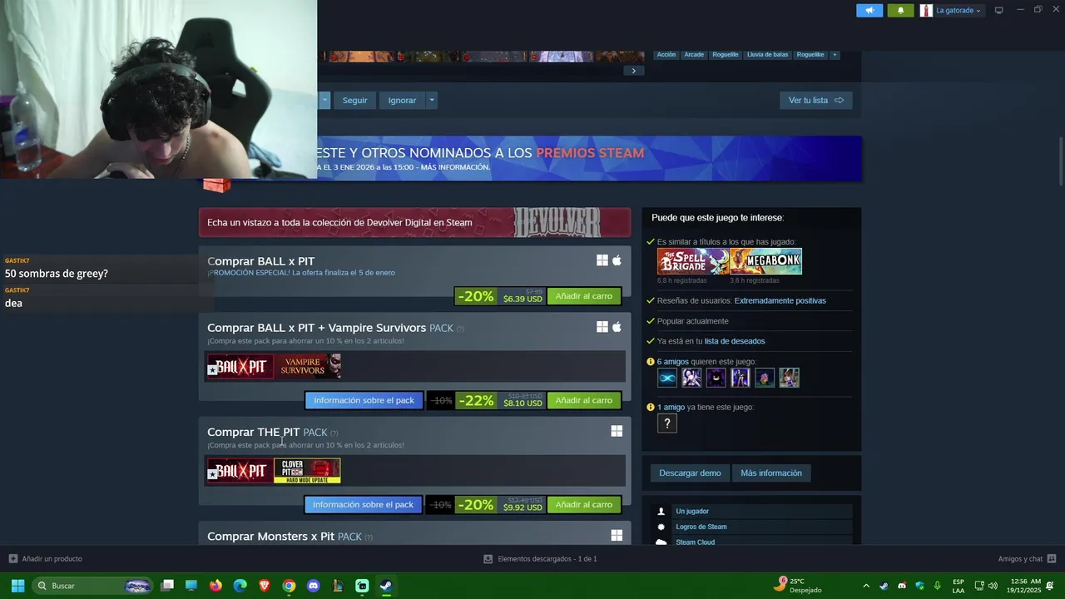Image resolution: width=1065 pixels, height=599 pixels.
Task: Open the green notifications bell
Action: pos(900,10)
